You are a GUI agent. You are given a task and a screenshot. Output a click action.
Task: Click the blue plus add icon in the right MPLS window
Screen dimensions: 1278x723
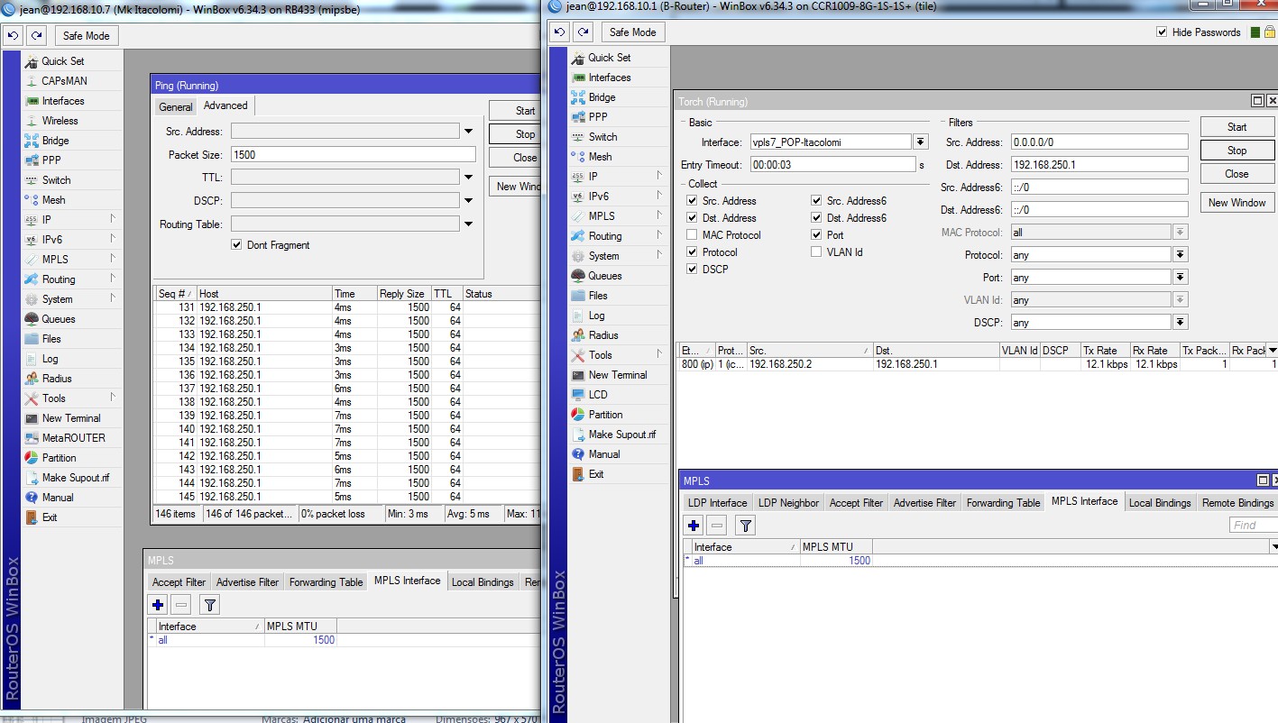(x=694, y=526)
